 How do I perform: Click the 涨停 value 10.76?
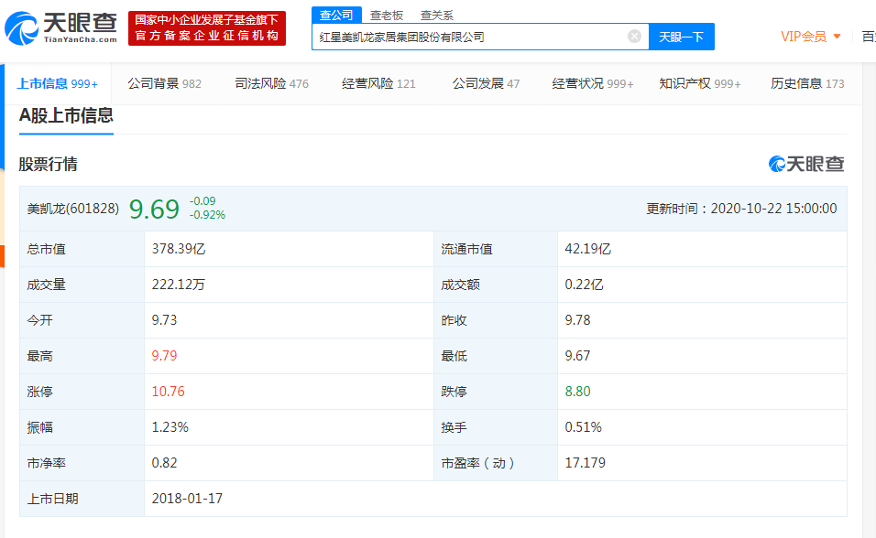tap(169, 392)
